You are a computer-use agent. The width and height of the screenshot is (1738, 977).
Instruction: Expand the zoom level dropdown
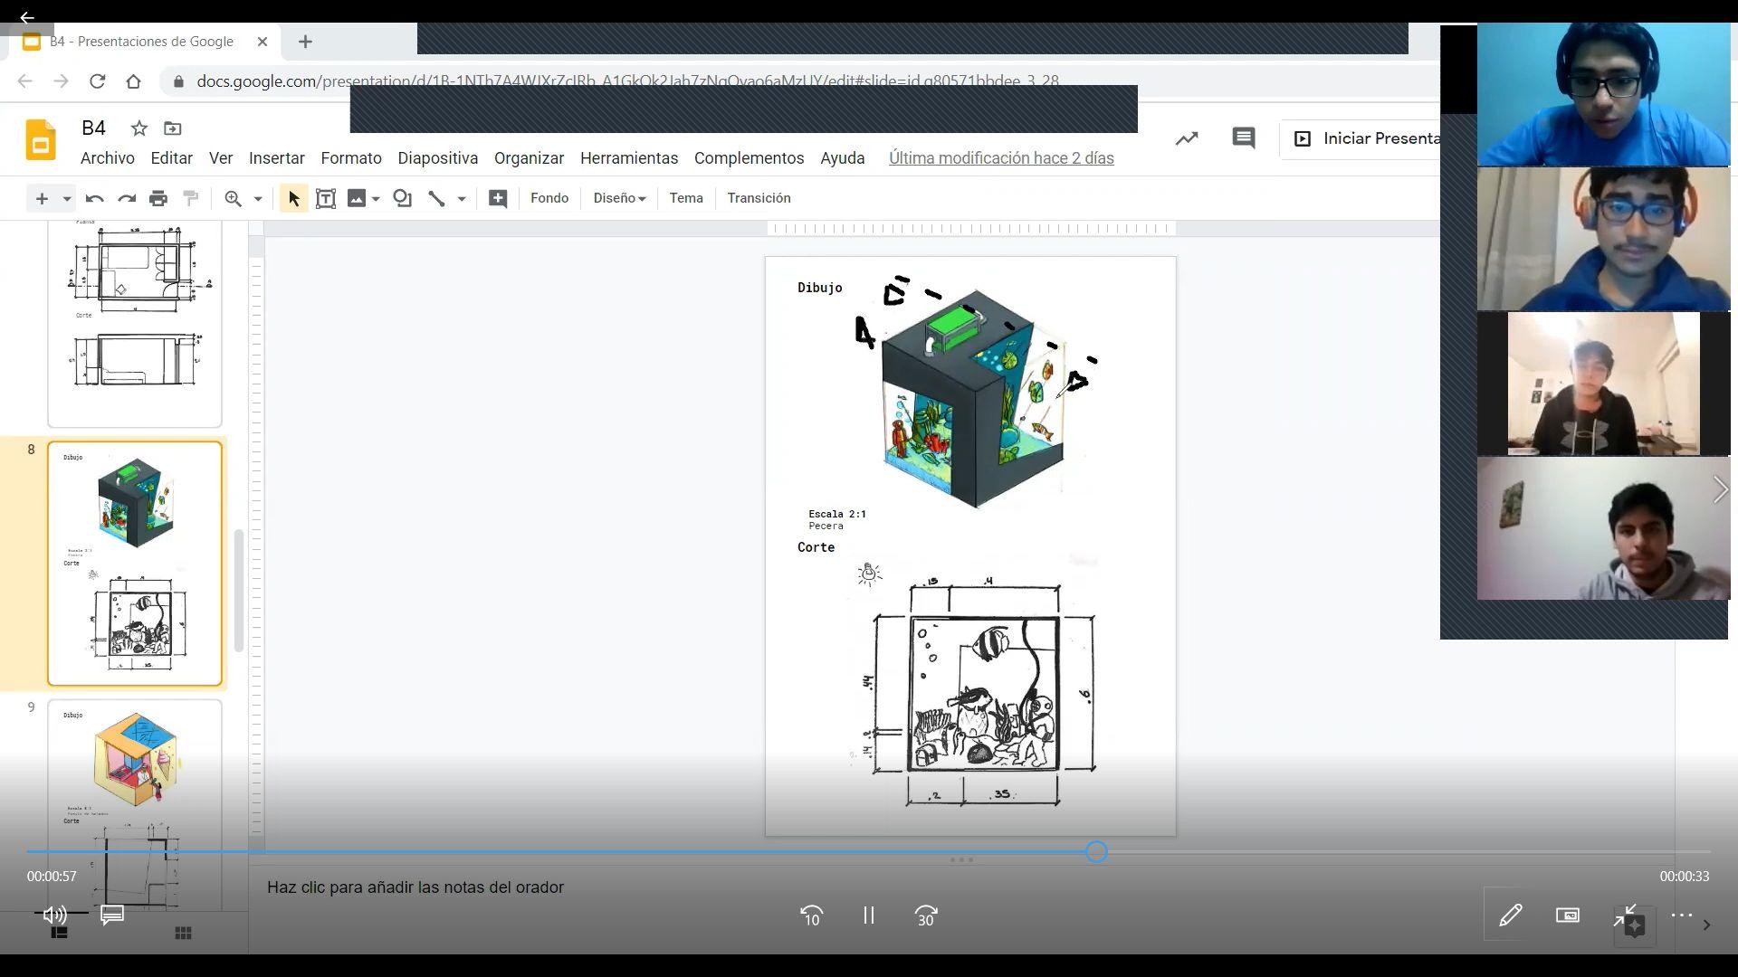(x=258, y=198)
